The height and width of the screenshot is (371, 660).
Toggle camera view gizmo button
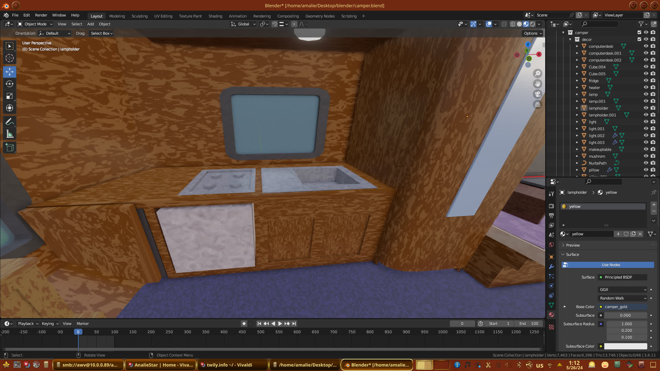click(538, 94)
